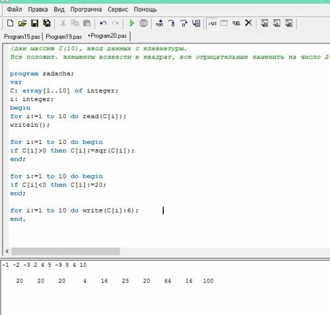Open the Файл menu
This screenshot has width=330, height=315.
click(15, 9)
